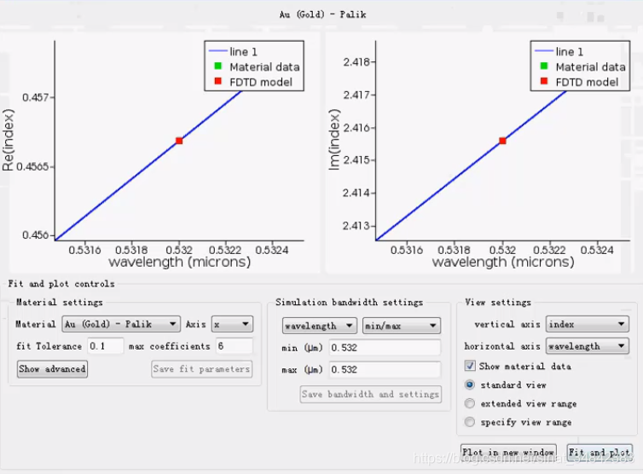The height and width of the screenshot is (474, 643).
Task: Click the Fit and plot button
Action: tap(600, 453)
